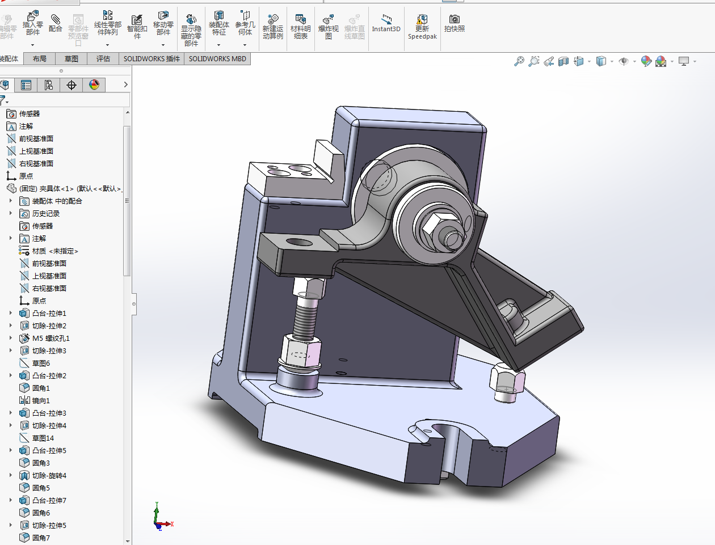Open the ConfigurationManager panel tab icon
This screenshot has width=715, height=545.
click(49, 85)
